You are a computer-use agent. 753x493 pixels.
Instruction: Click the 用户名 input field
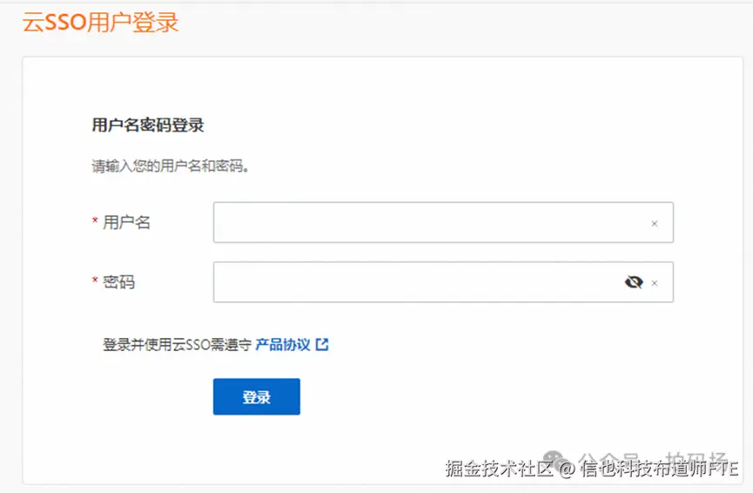coord(427,223)
